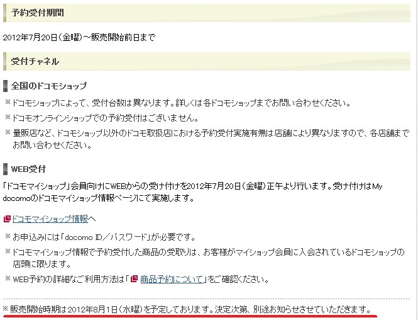Screen dimensions: 418x320
Task: Click gray bar marker beside 全国のドコモショップ
Action: click(5, 86)
